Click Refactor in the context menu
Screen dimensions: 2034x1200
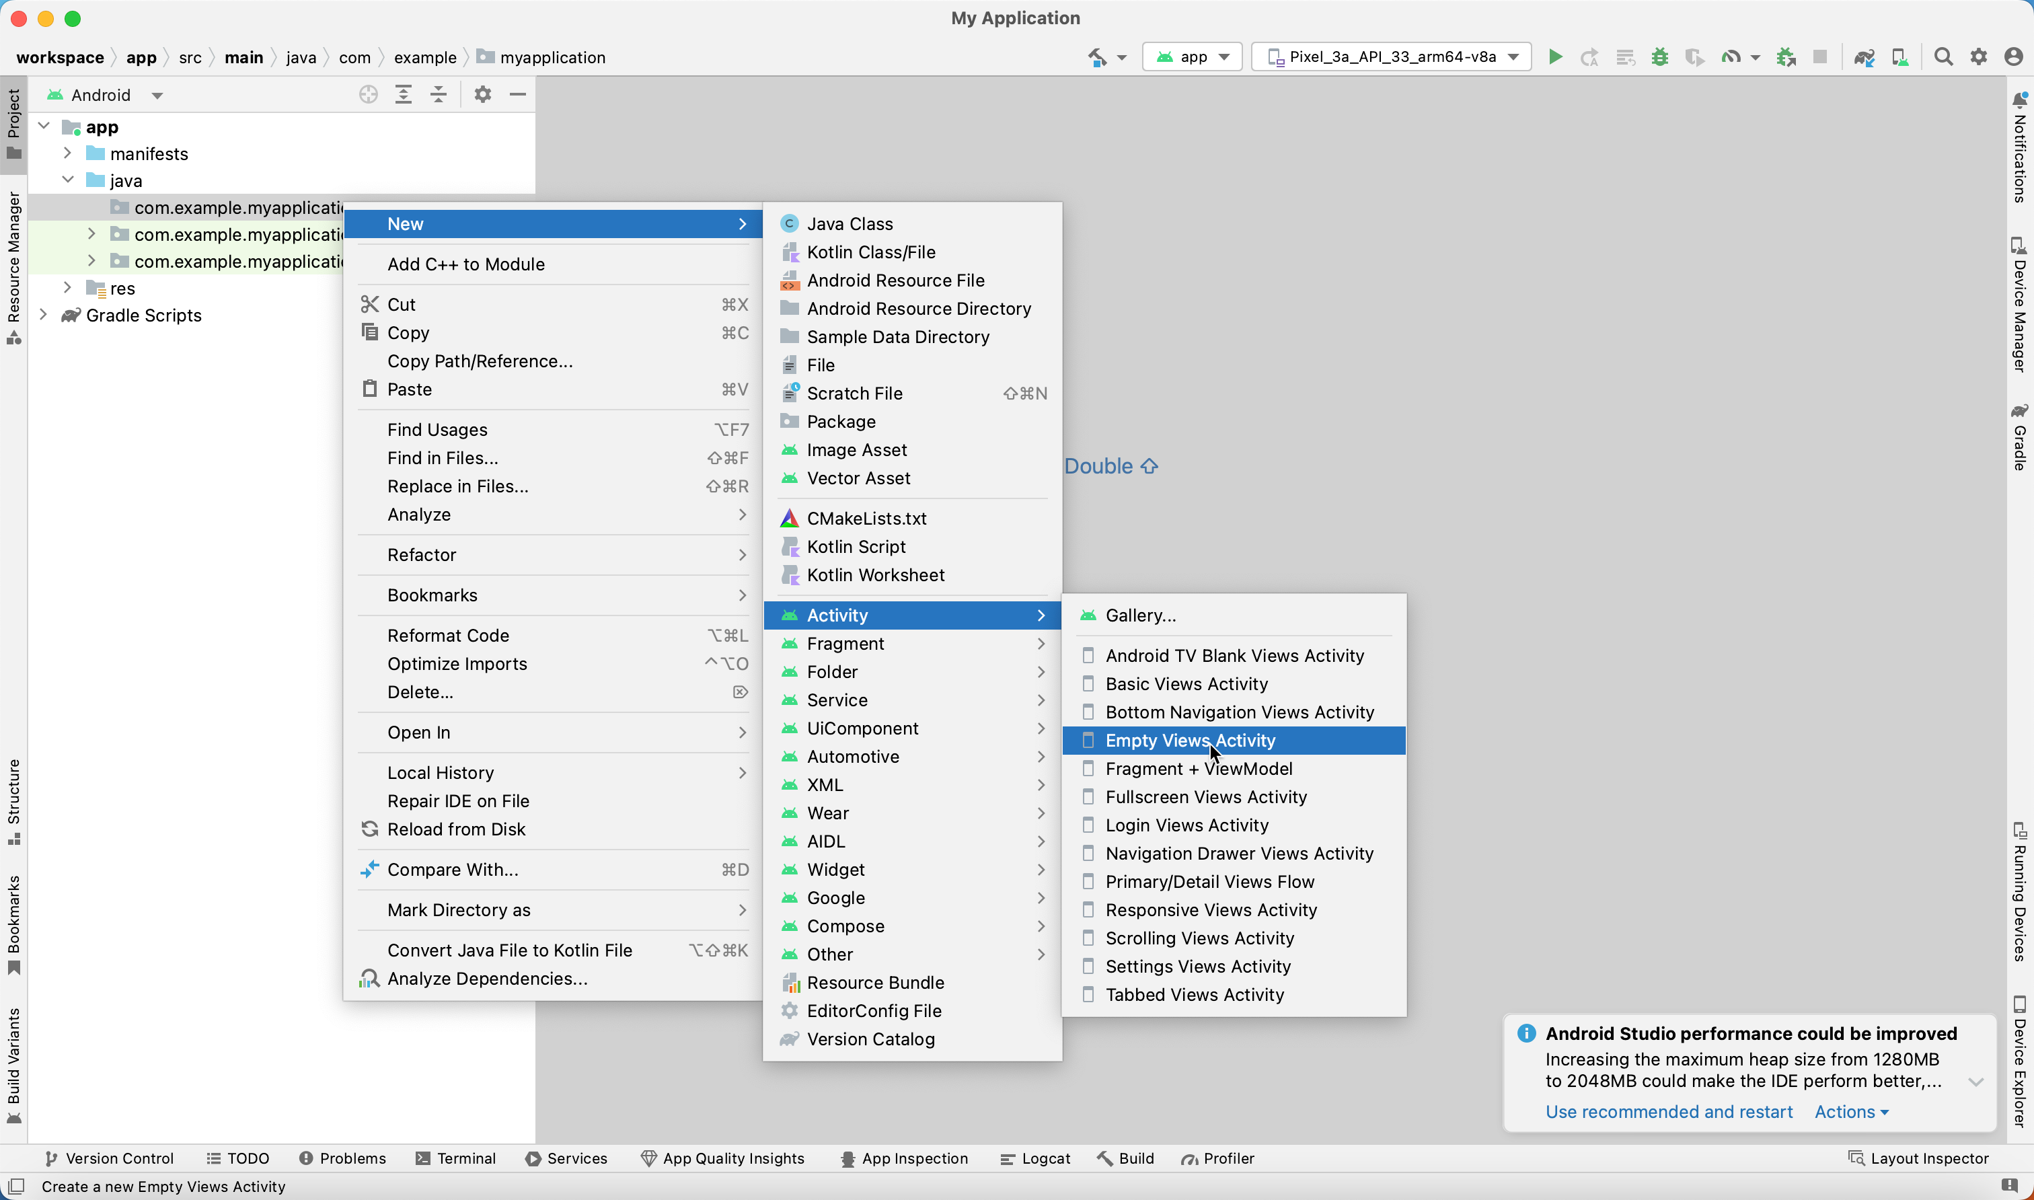[x=554, y=555]
